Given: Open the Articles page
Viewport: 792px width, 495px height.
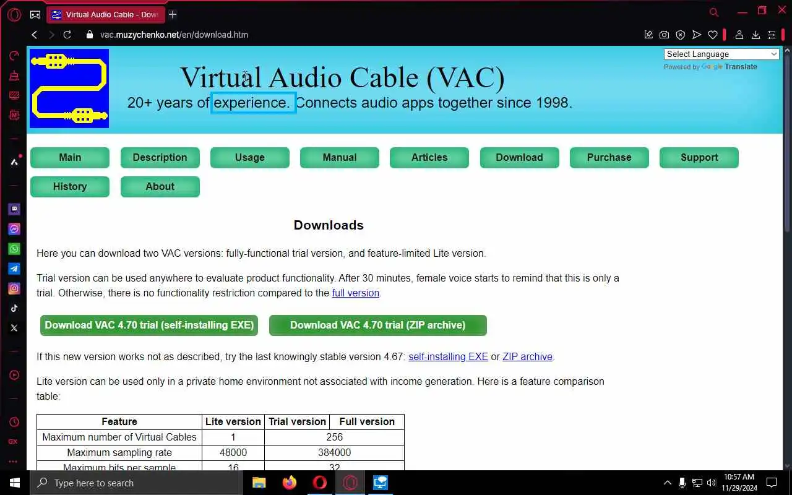Looking at the screenshot, I should [x=429, y=157].
